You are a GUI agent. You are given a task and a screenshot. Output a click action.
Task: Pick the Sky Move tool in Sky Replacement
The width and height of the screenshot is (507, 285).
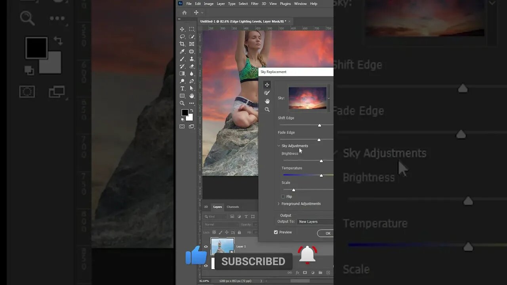coord(267,85)
